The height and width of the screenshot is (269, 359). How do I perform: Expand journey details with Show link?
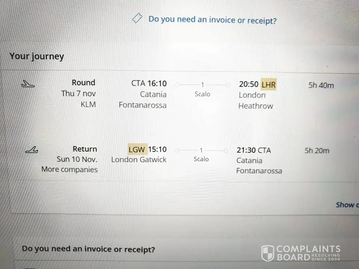tap(347, 205)
